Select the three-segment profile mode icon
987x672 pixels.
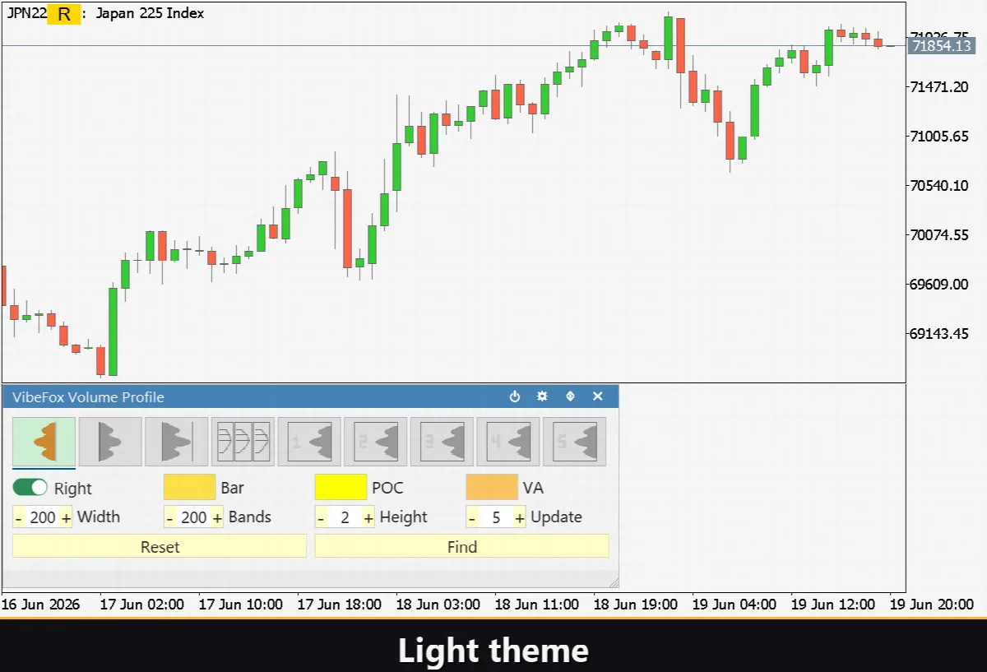click(x=243, y=442)
